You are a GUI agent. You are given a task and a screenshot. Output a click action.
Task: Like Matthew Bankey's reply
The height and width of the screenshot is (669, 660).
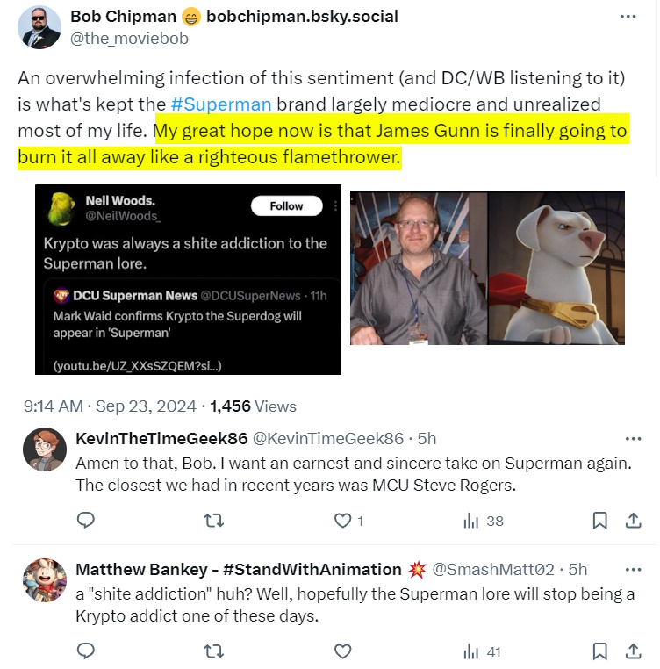pos(343,651)
